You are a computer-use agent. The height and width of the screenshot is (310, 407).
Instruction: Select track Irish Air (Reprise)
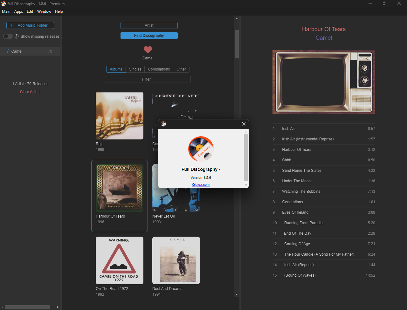click(324, 265)
